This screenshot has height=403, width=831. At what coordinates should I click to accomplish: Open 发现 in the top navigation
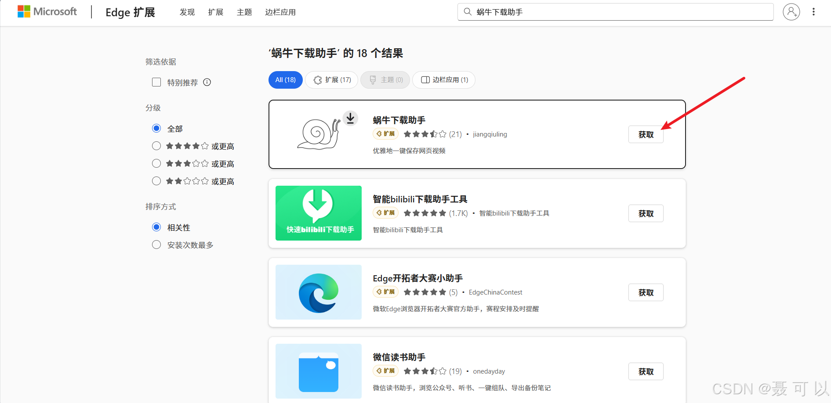187,12
